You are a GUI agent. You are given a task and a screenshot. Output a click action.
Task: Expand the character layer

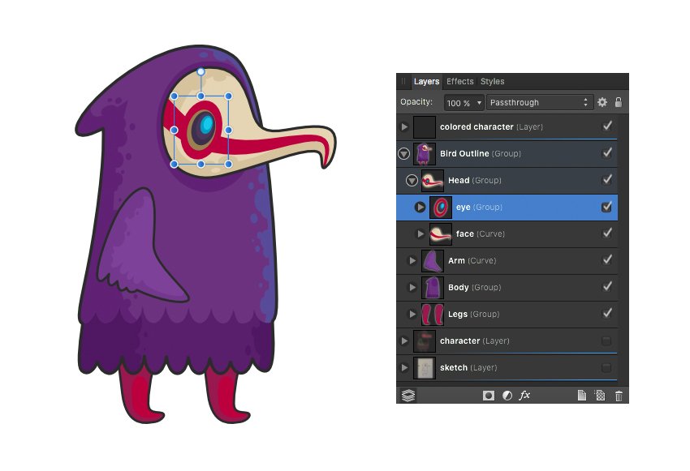tap(404, 341)
